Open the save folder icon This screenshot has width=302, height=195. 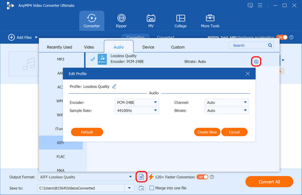[x=141, y=188]
